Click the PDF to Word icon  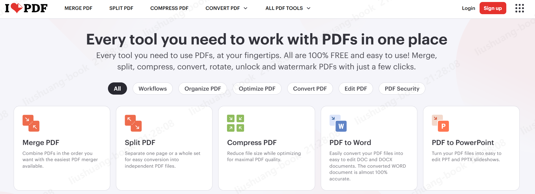click(338, 123)
